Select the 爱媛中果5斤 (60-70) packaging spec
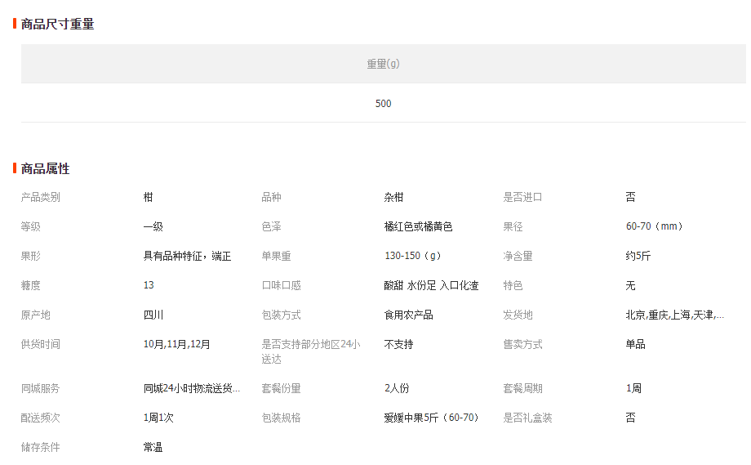 point(431,418)
